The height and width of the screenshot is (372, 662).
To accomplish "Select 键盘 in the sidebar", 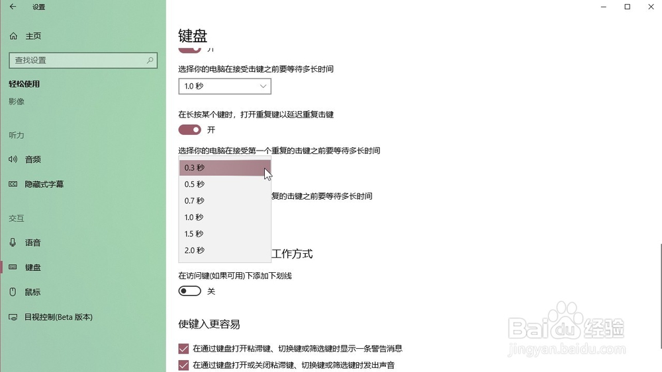I will click(x=32, y=268).
